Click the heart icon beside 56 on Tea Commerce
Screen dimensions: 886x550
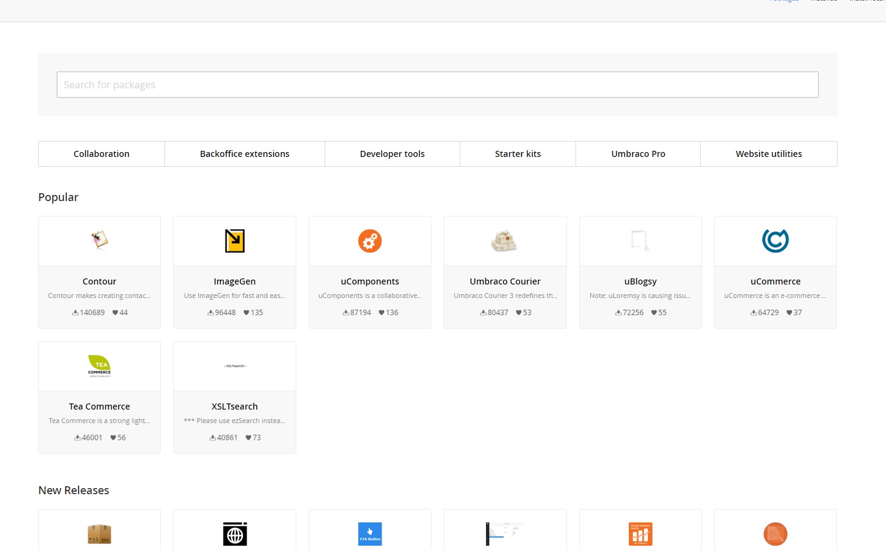pos(113,438)
